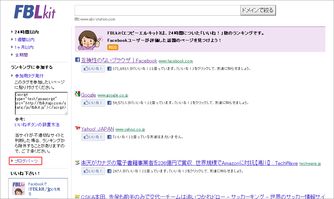Screen dimensions: 334x199
Task: Like the 楽天 TechWave article
Action: tap(93, 171)
